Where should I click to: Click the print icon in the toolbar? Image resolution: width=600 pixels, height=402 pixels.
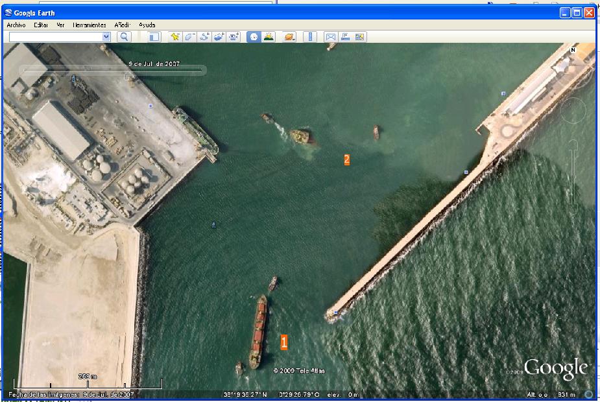coord(345,37)
